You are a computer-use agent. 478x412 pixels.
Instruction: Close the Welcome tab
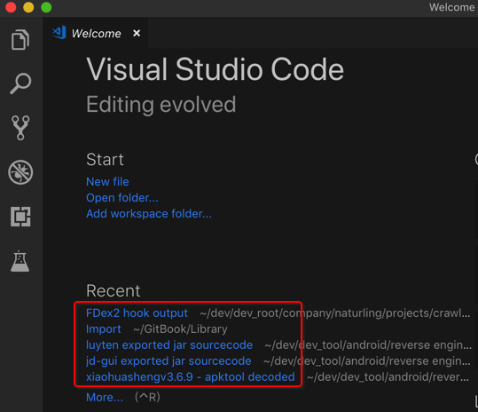[x=137, y=33]
